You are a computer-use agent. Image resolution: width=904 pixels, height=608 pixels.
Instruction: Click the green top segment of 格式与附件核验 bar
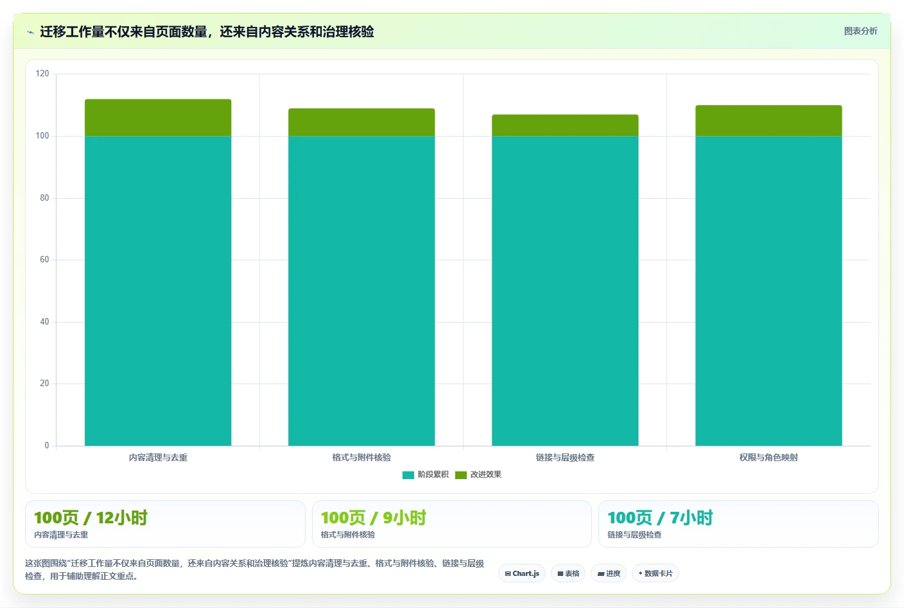[x=361, y=122]
